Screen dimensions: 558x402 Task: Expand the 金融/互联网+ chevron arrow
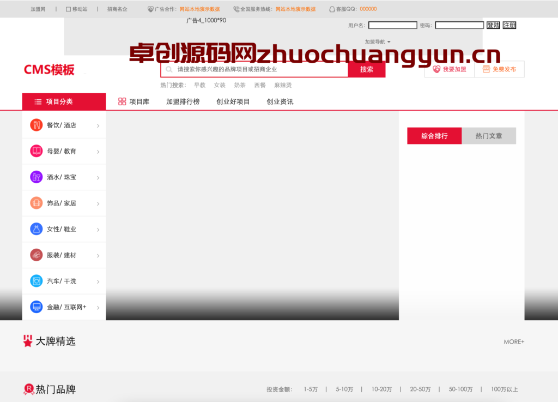[x=98, y=308]
